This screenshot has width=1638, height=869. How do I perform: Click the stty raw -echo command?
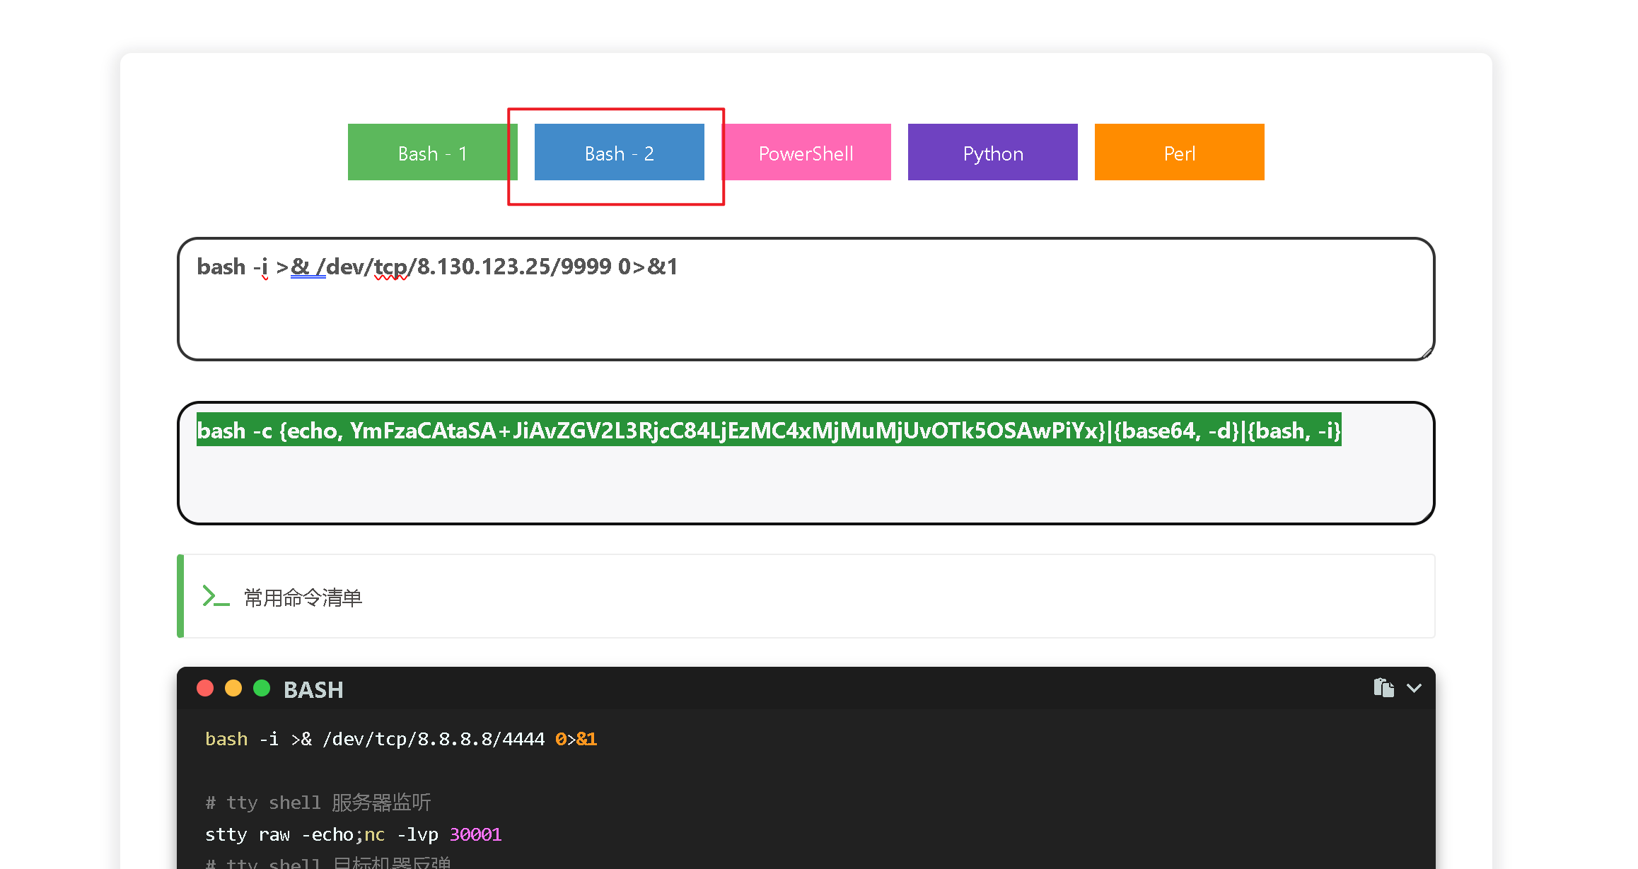pyautogui.click(x=279, y=834)
